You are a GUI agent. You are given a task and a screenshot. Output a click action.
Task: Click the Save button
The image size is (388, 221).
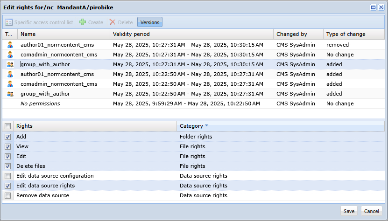coord(349,211)
